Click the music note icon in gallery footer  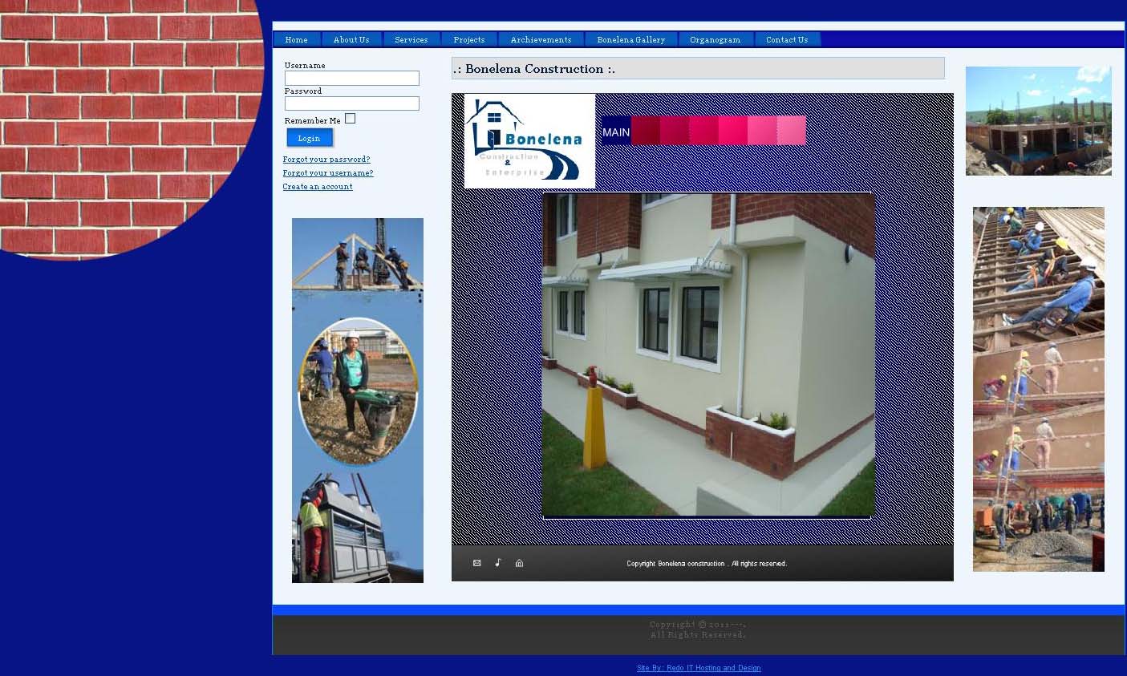pos(498,563)
